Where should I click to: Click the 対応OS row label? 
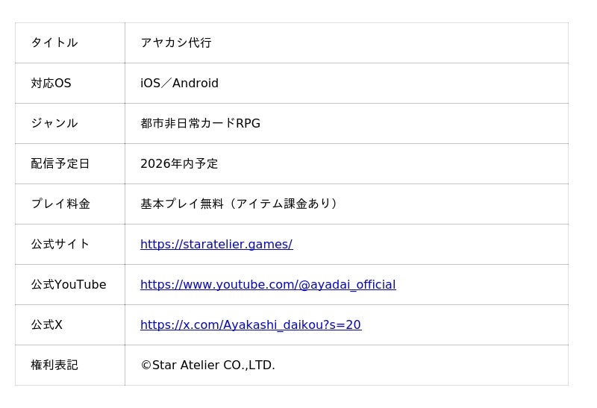51,83
